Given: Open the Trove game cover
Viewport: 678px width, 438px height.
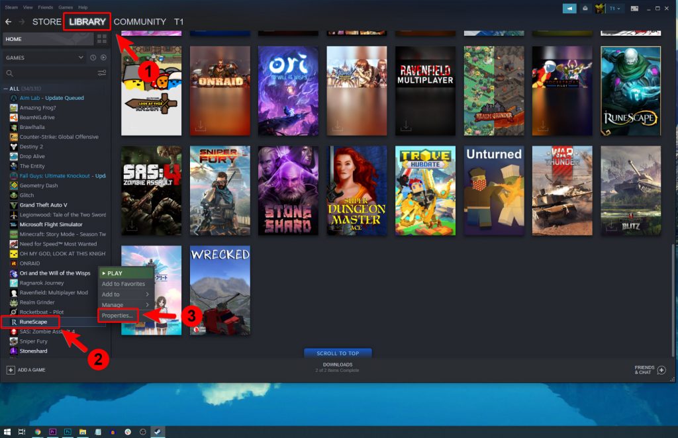Looking at the screenshot, I should [425, 191].
